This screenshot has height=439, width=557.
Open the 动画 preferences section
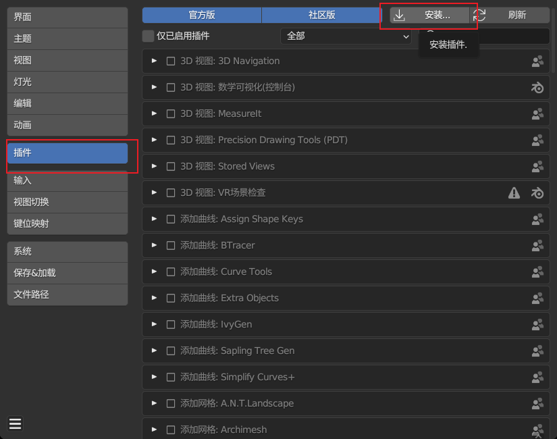[x=68, y=126]
